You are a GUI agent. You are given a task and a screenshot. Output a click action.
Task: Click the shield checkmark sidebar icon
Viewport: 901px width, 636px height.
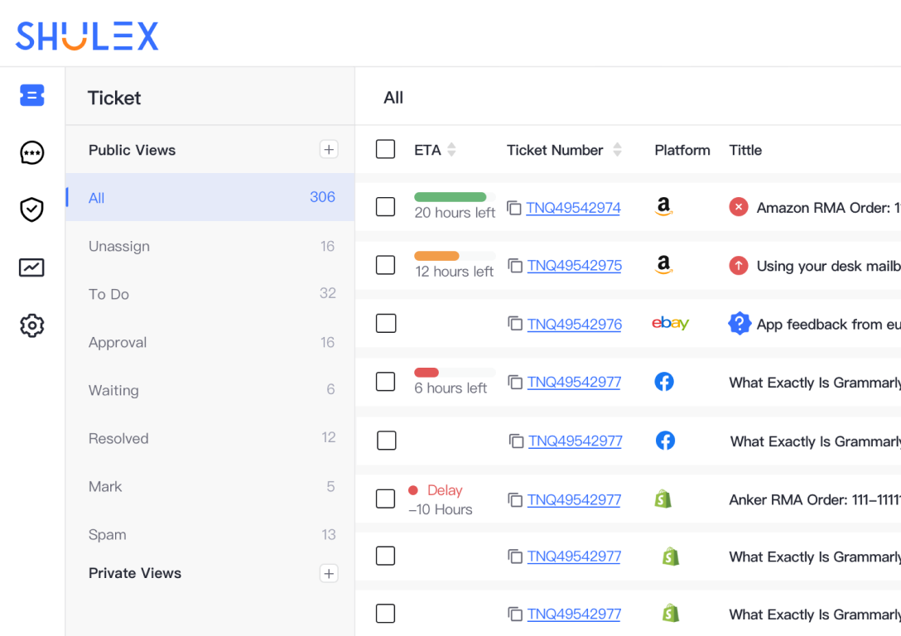pyautogui.click(x=31, y=210)
